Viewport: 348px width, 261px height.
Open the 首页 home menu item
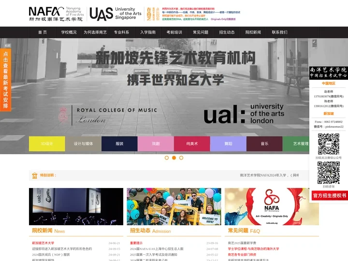(43, 32)
